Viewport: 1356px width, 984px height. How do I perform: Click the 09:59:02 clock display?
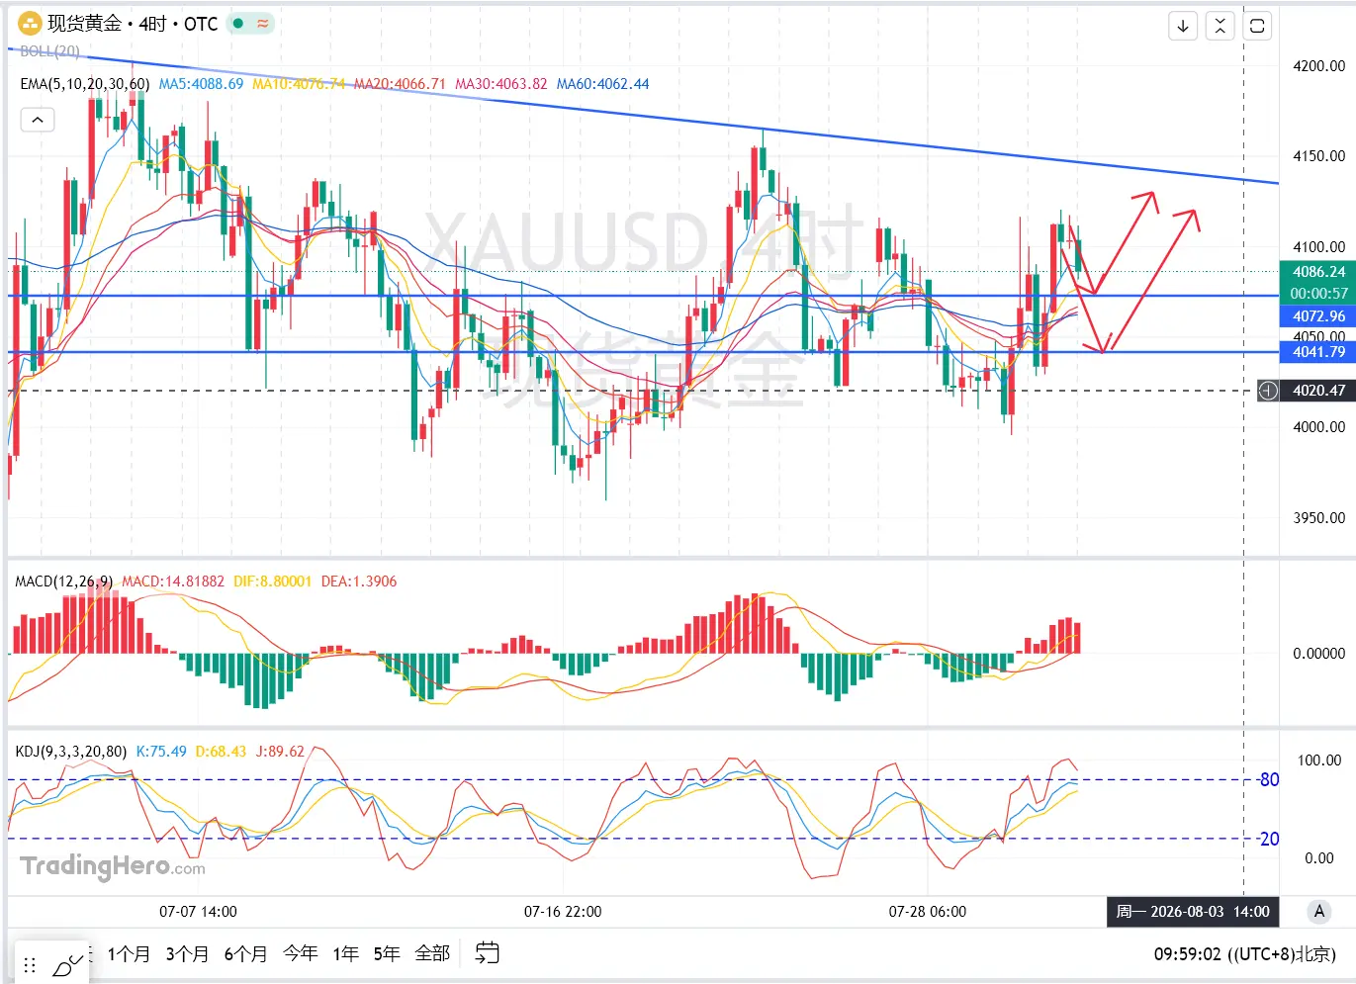(x=1188, y=954)
